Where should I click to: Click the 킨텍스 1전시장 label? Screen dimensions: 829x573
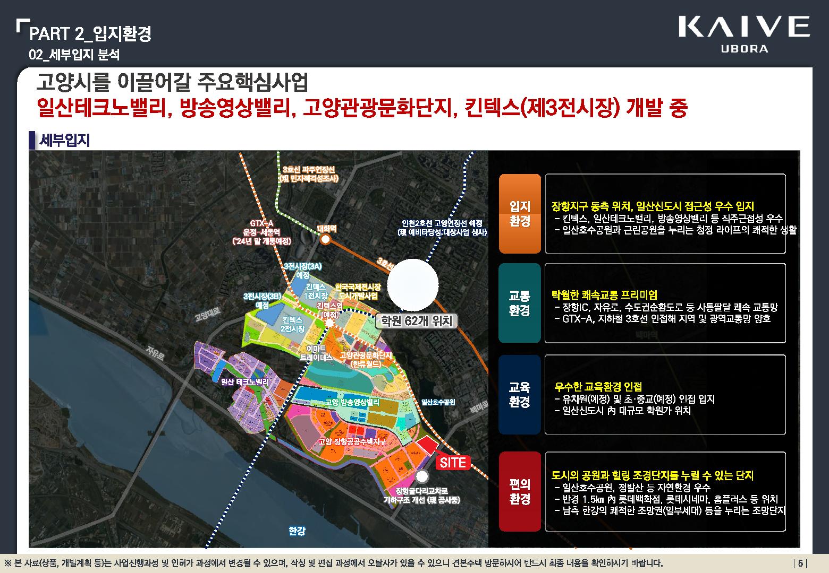(x=316, y=290)
